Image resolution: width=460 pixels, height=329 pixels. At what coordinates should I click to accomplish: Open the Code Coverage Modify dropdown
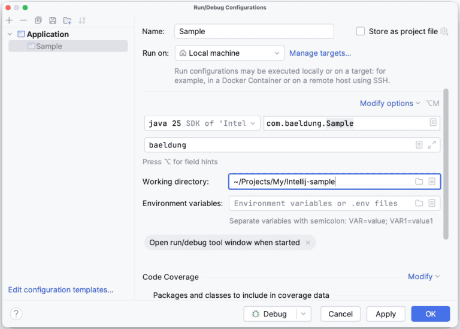click(x=423, y=276)
